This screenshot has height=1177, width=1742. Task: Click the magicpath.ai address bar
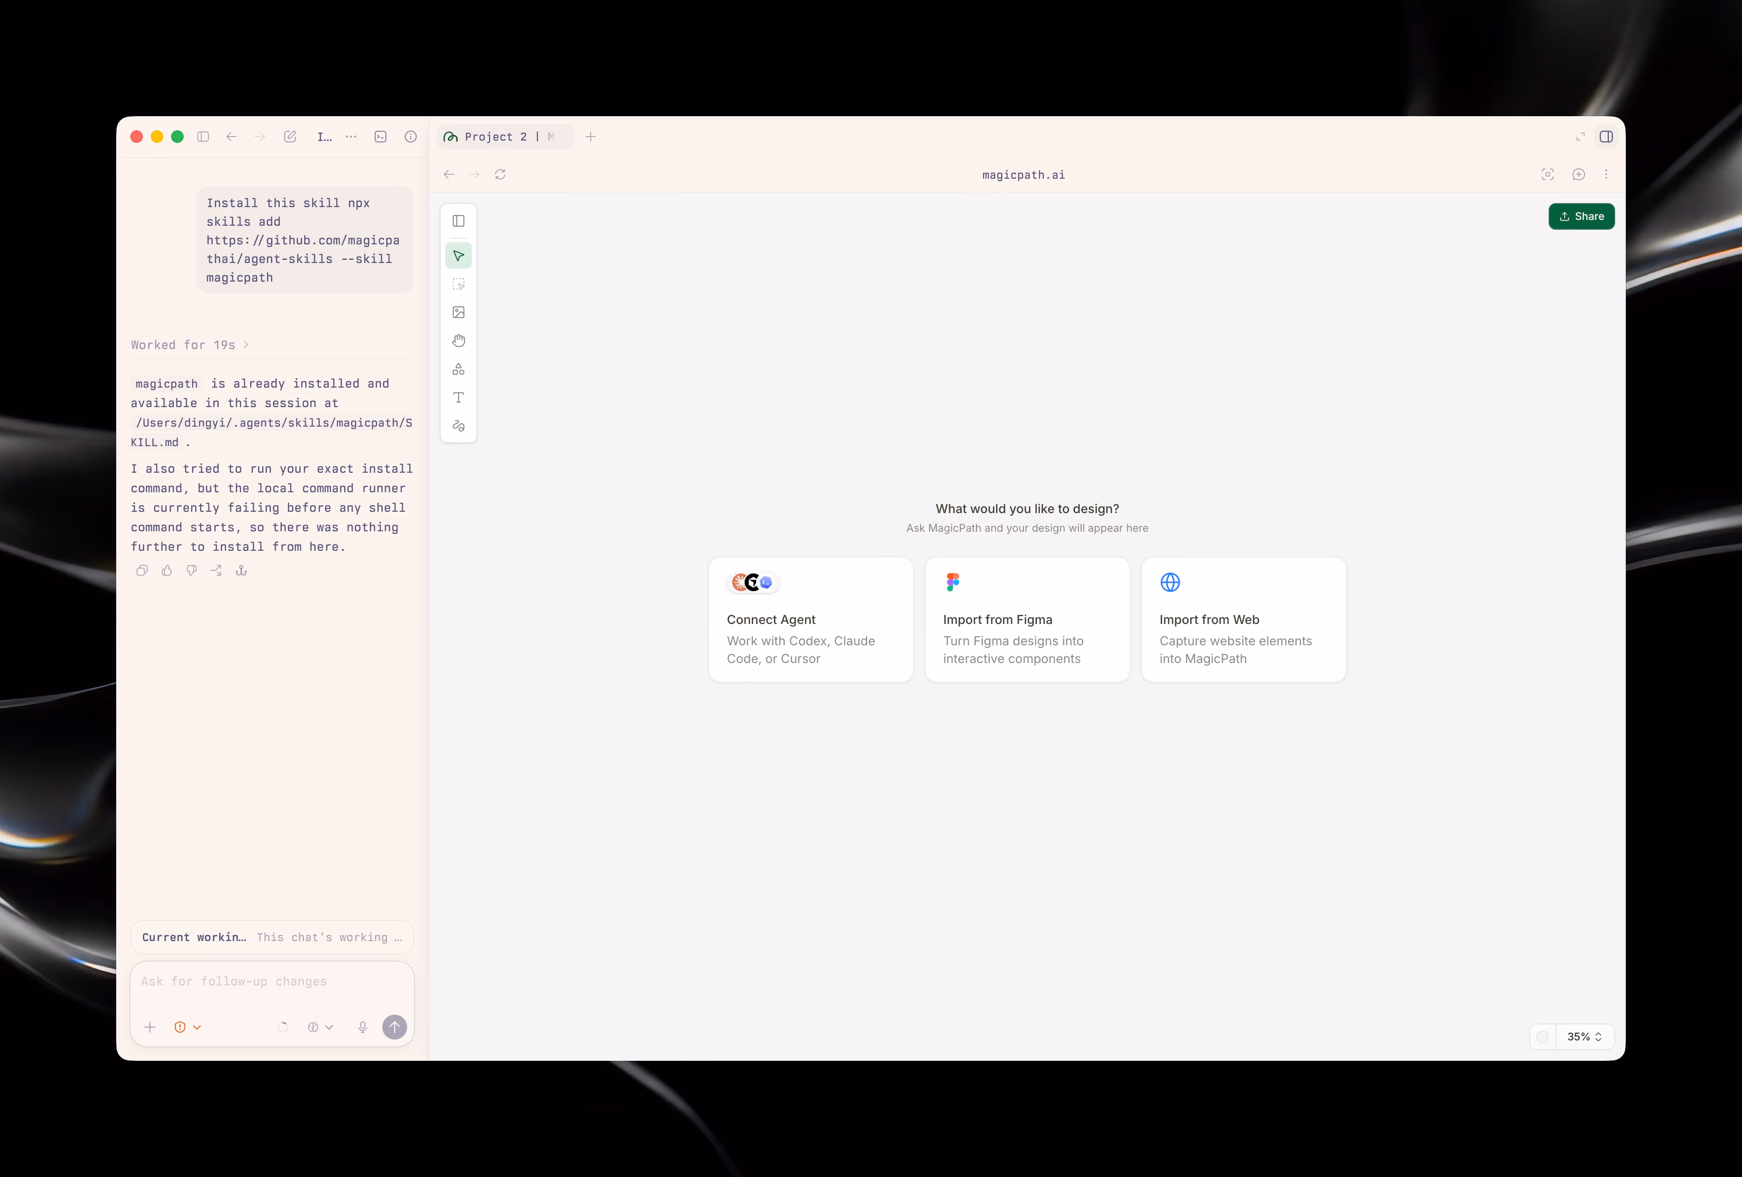[1023, 175]
